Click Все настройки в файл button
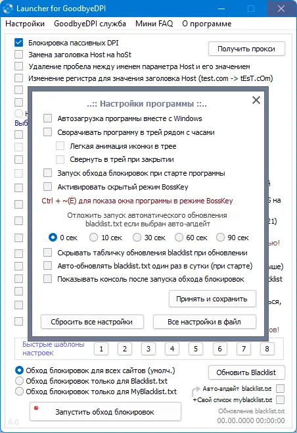Viewport: 297px width, 433px height. 204,322
